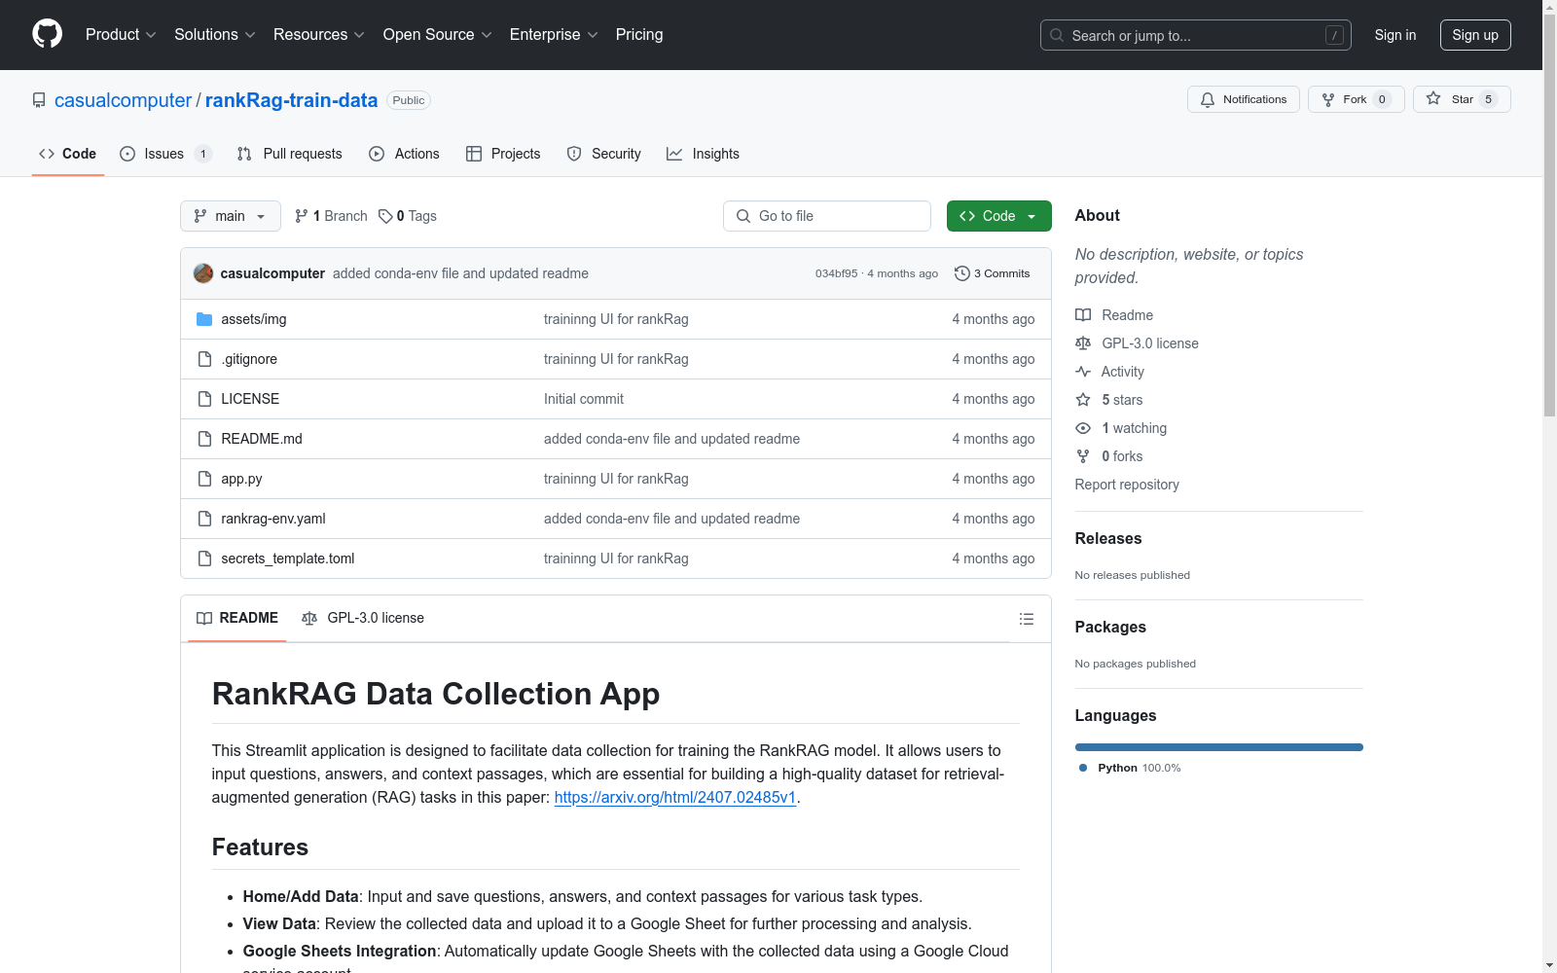Expand the Open Source menu
This screenshot has height=973, width=1557.
click(x=438, y=34)
